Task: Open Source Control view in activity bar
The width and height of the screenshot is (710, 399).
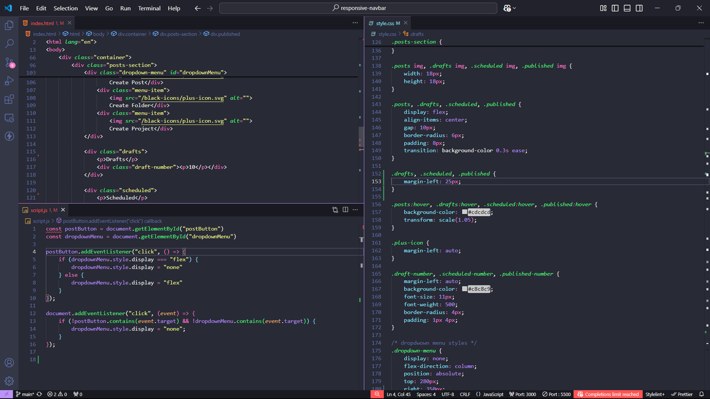Action: [9, 62]
